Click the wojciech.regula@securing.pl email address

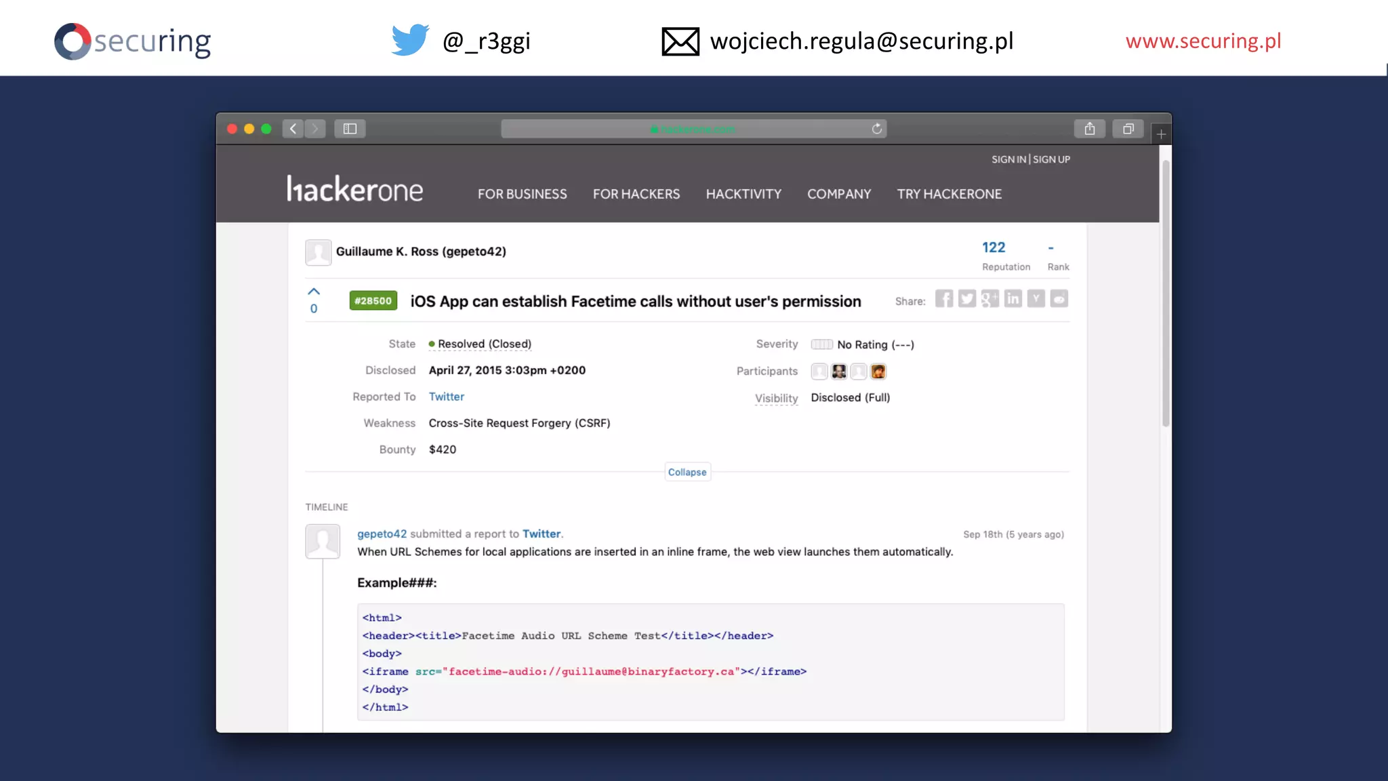pyautogui.click(x=861, y=41)
